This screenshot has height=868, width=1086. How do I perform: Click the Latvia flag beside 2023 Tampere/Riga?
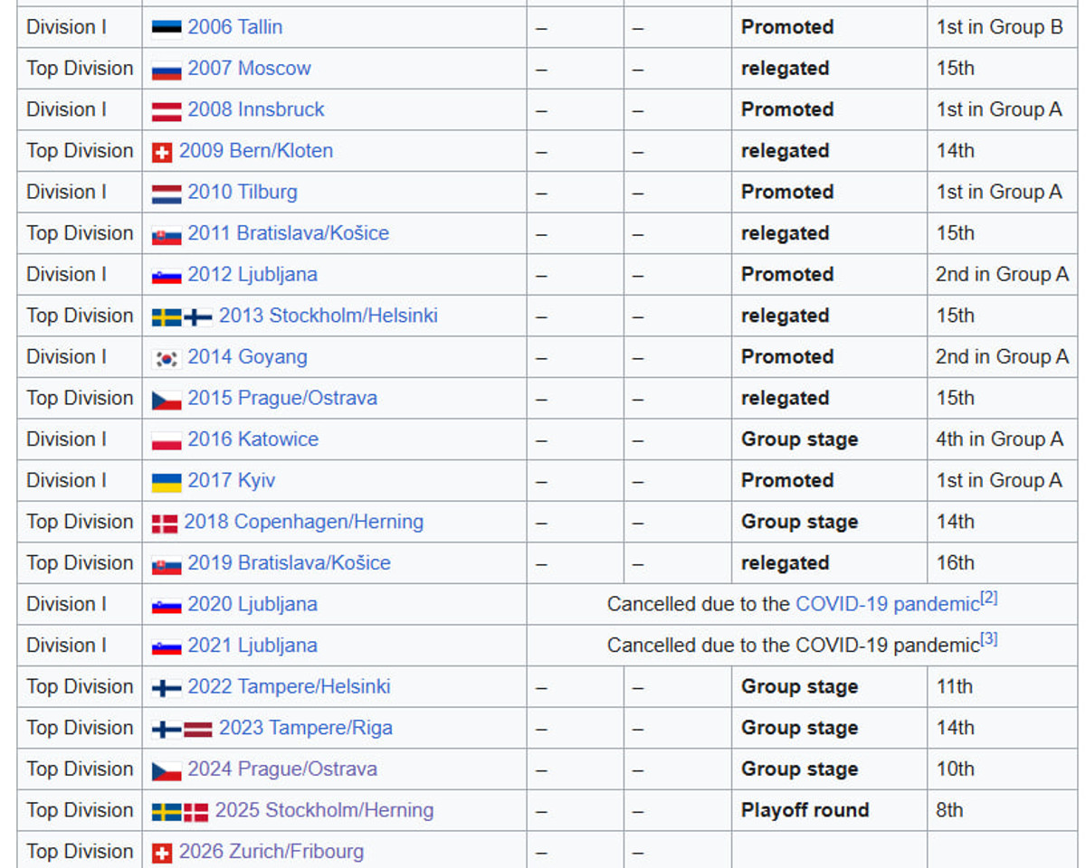(x=198, y=729)
